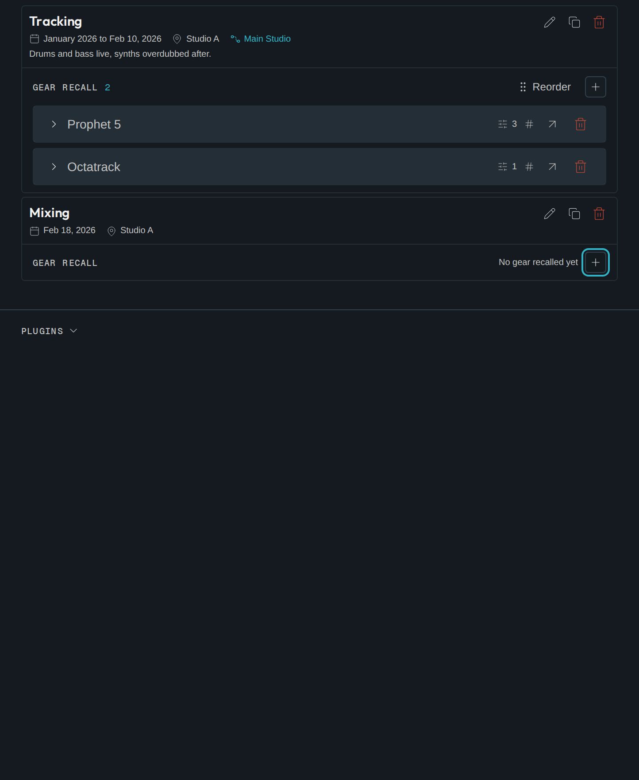The height and width of the screenshot is (780, 639).
Task: Duplicate the Mixing session
Action: point(574,214)
